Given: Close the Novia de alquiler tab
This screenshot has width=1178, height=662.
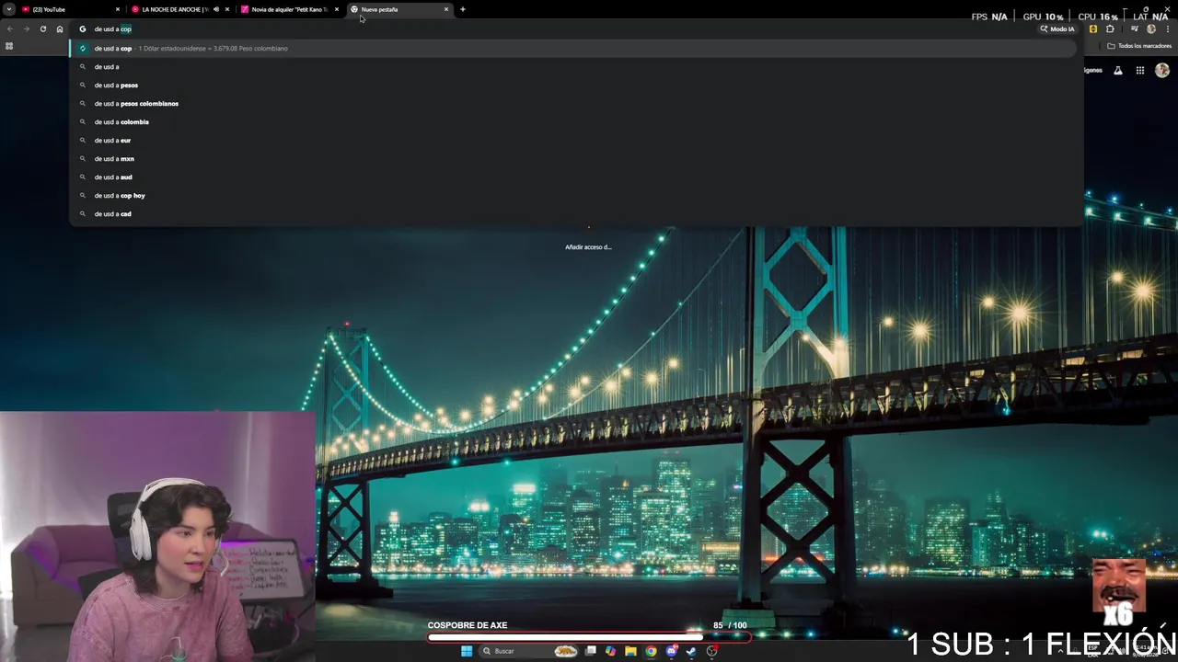Looking at the screenshot, I should [x=337, y=9].
